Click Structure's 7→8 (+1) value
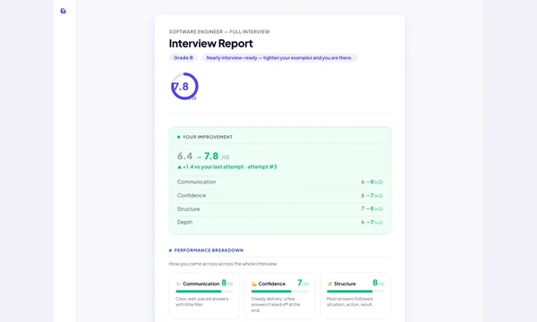The width and height of the screenshot is (537, 322). pos(372,208)
